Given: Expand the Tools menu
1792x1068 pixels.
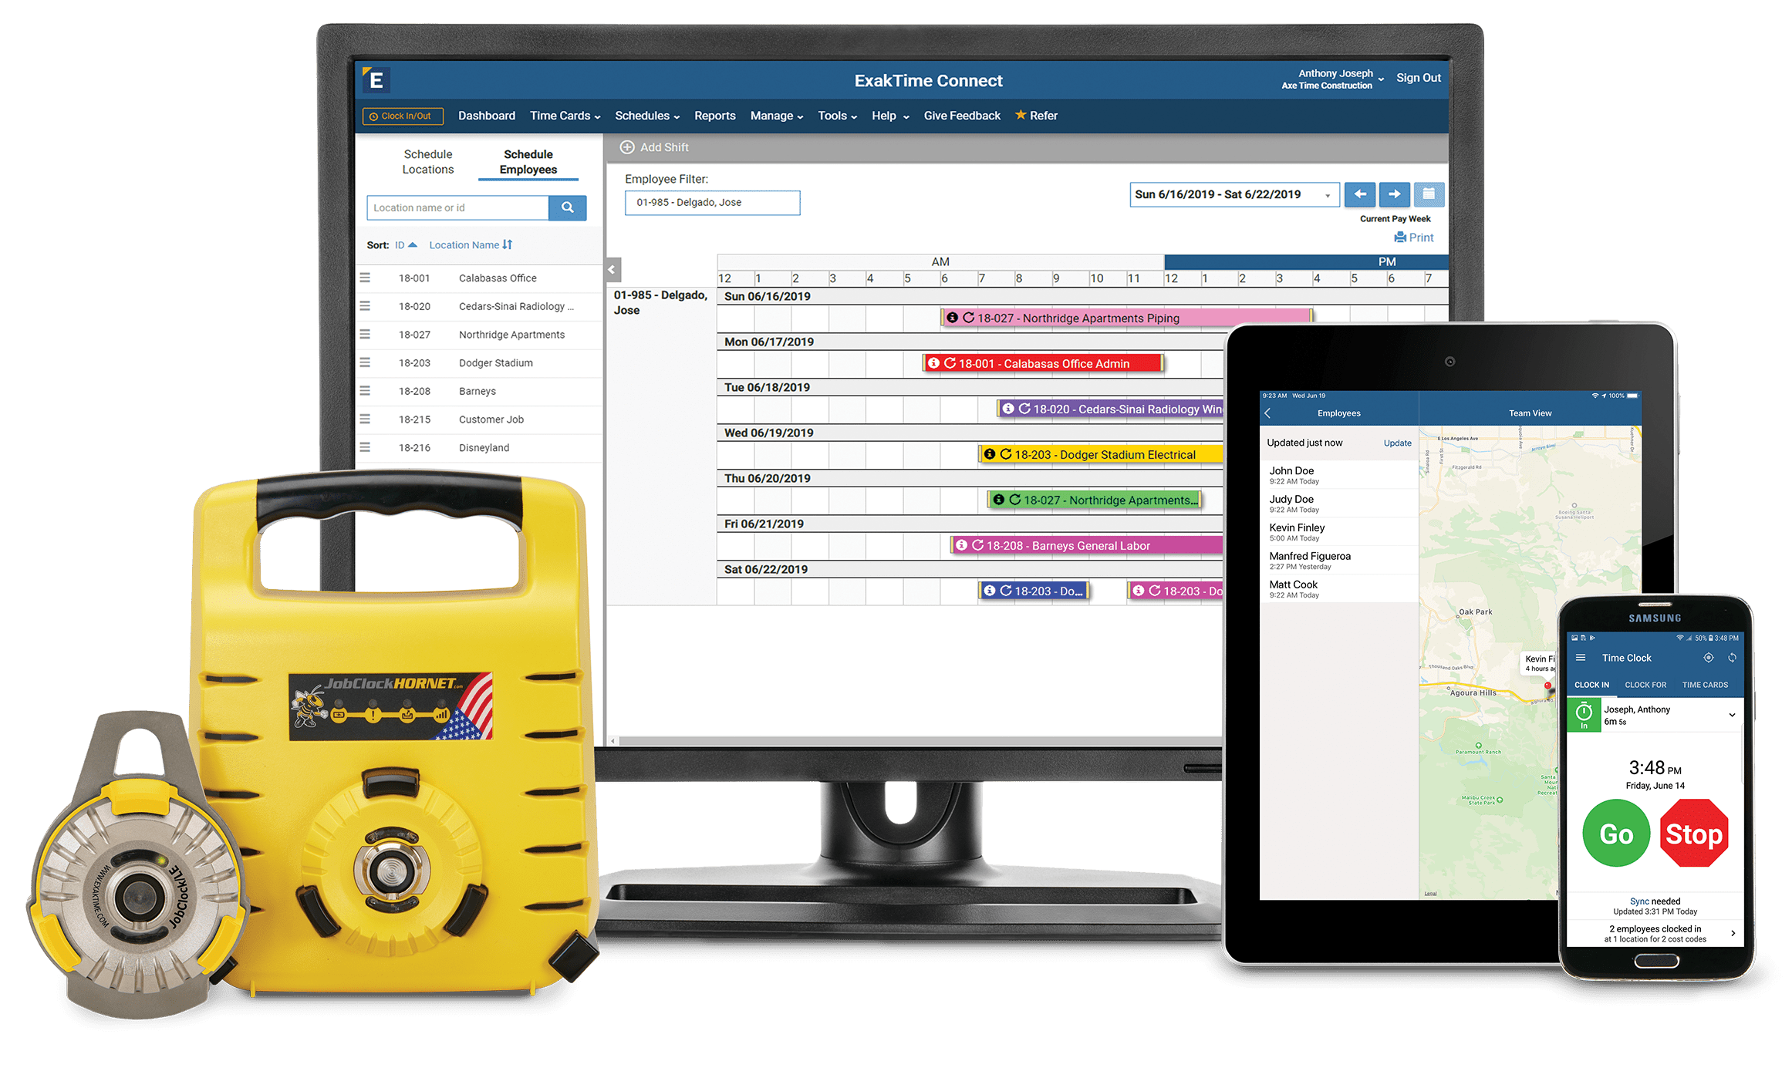Looking at the screenshot, I should (x=837, y=116).
